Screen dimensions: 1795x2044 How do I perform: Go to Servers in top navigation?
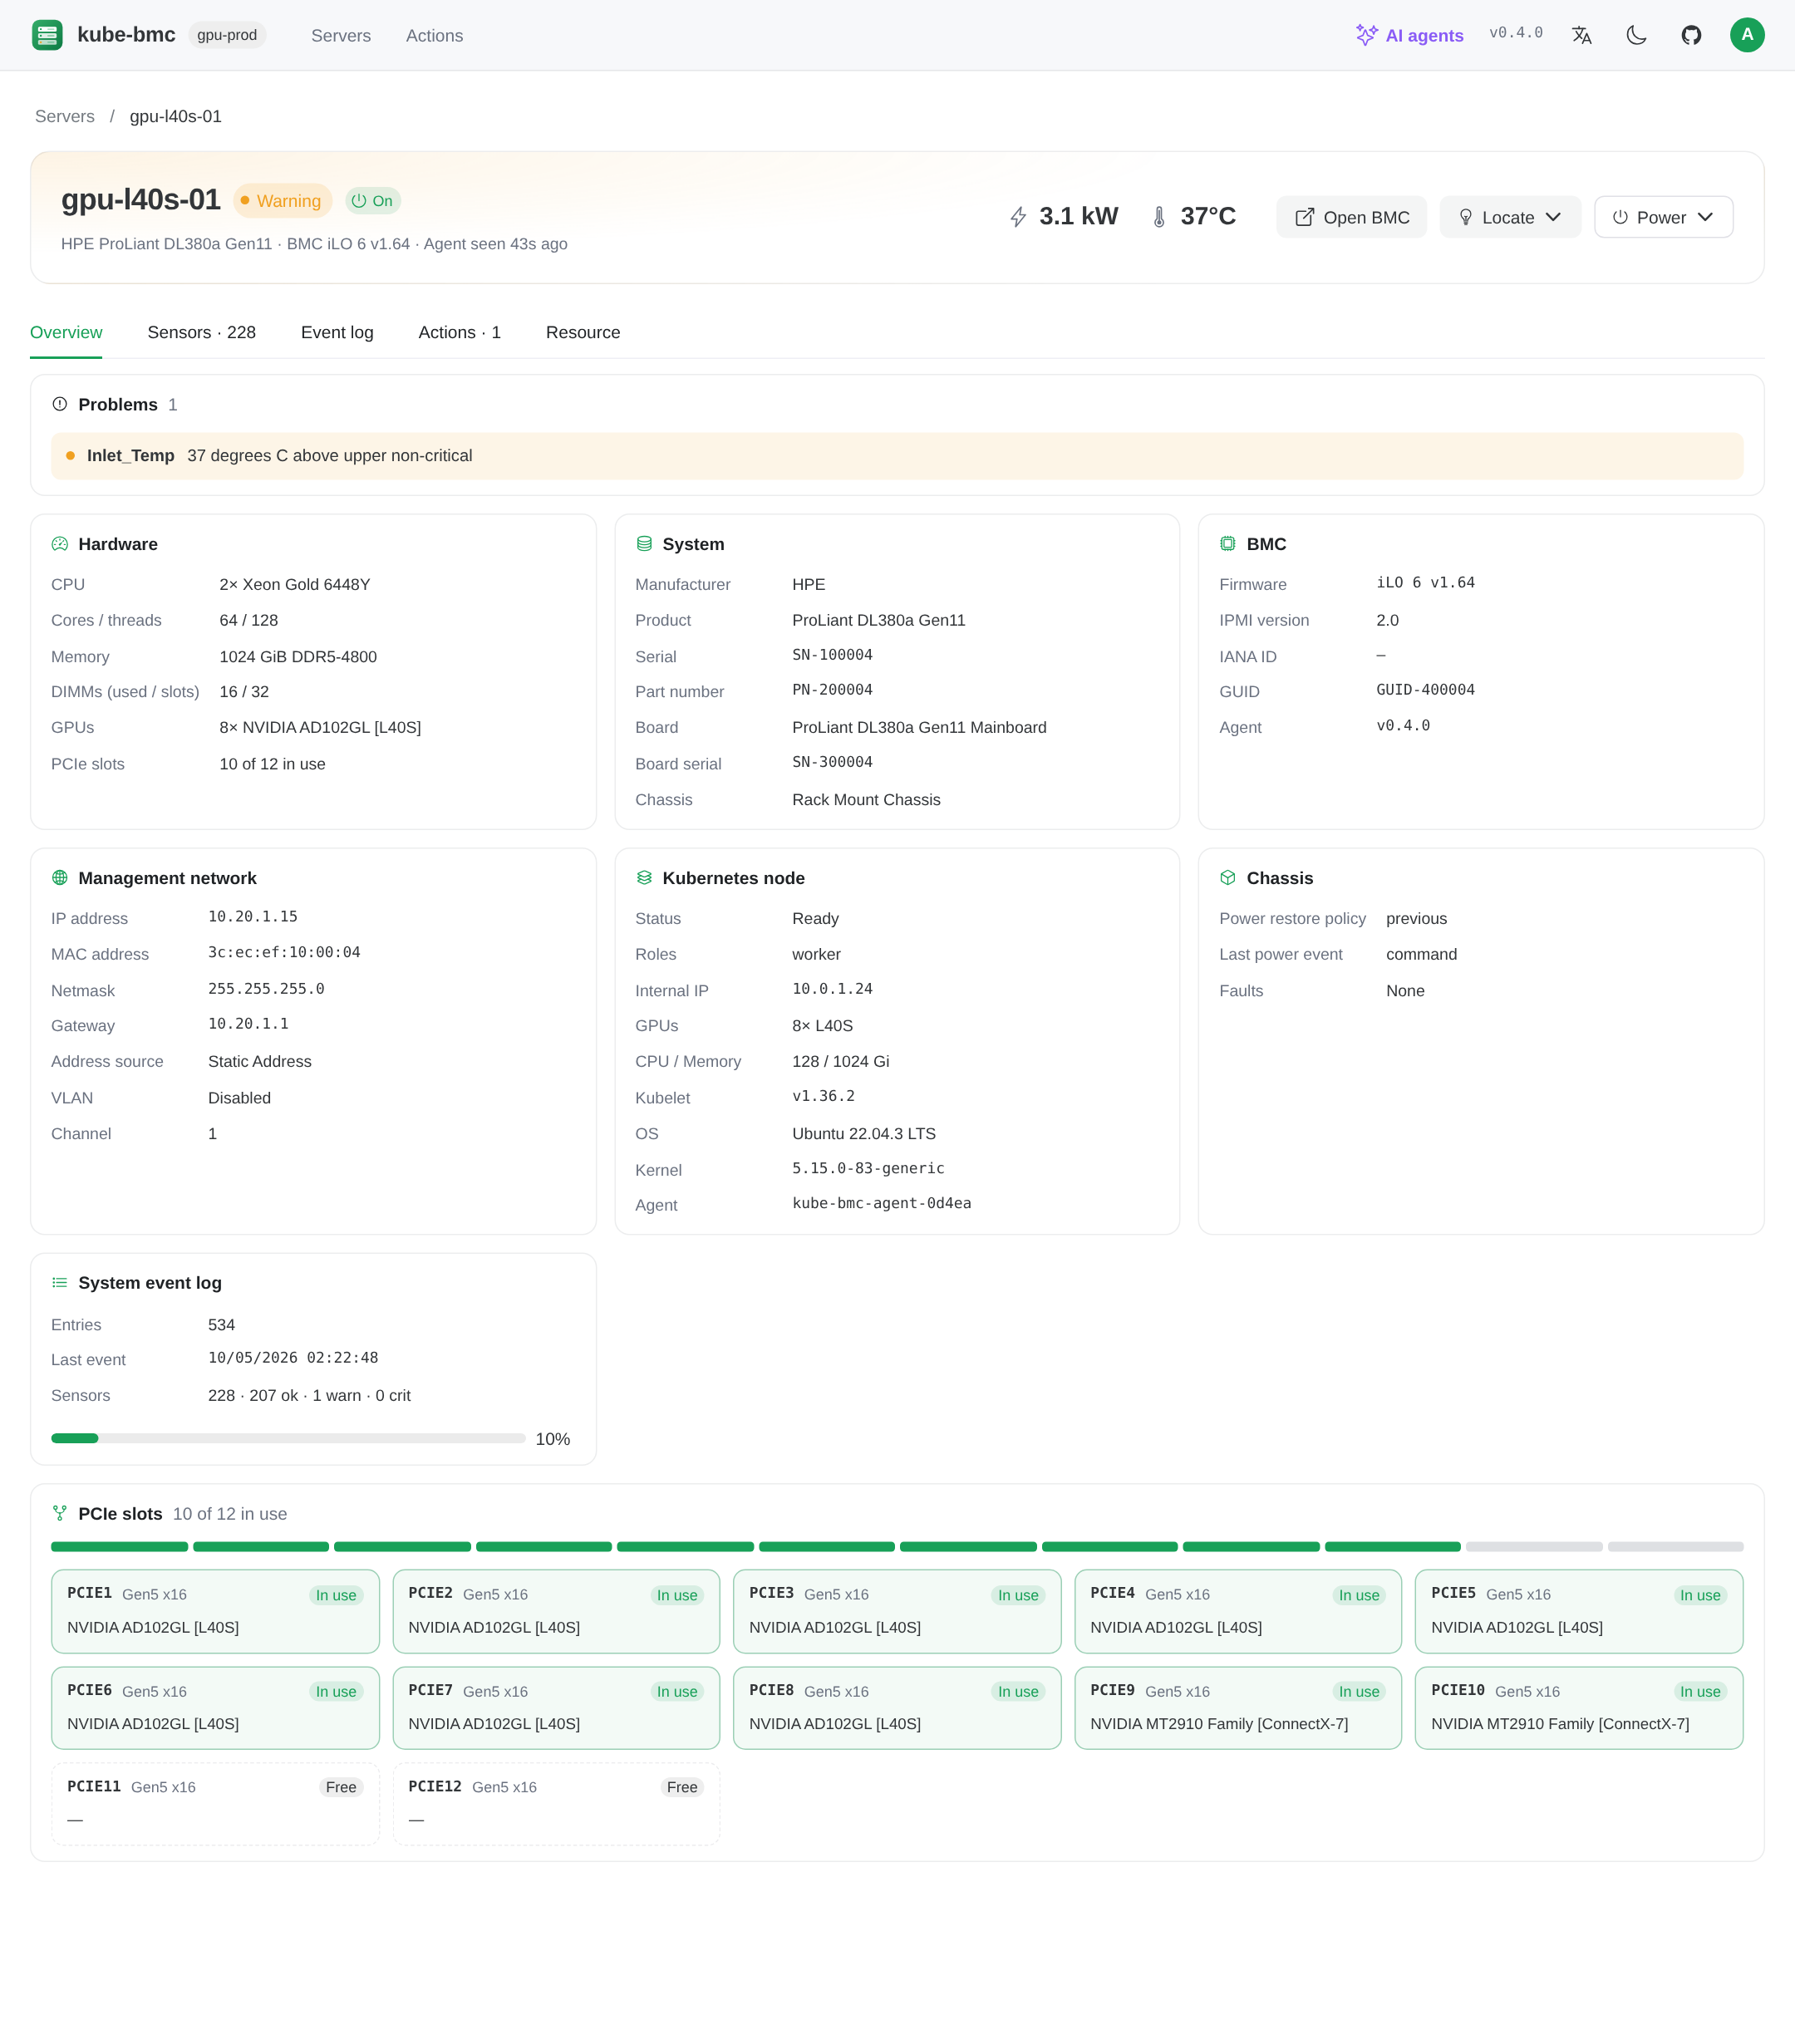click(x=341, y=36)
